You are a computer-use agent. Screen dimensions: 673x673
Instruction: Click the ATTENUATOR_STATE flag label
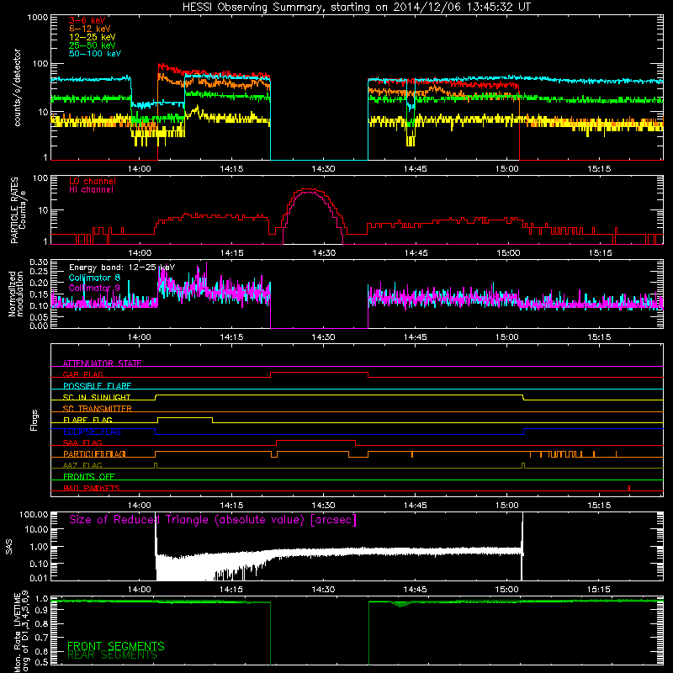tap(102, 363)
